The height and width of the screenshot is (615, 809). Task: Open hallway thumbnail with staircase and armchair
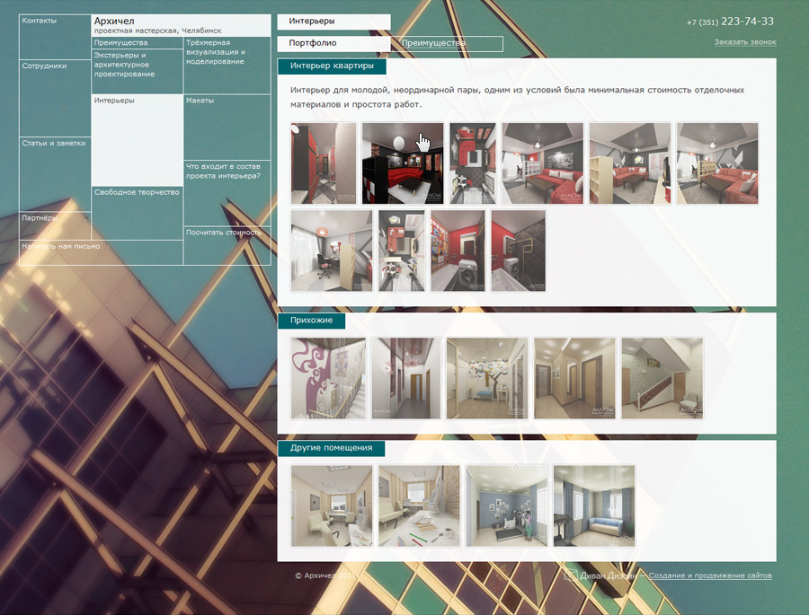pos(662,378)
